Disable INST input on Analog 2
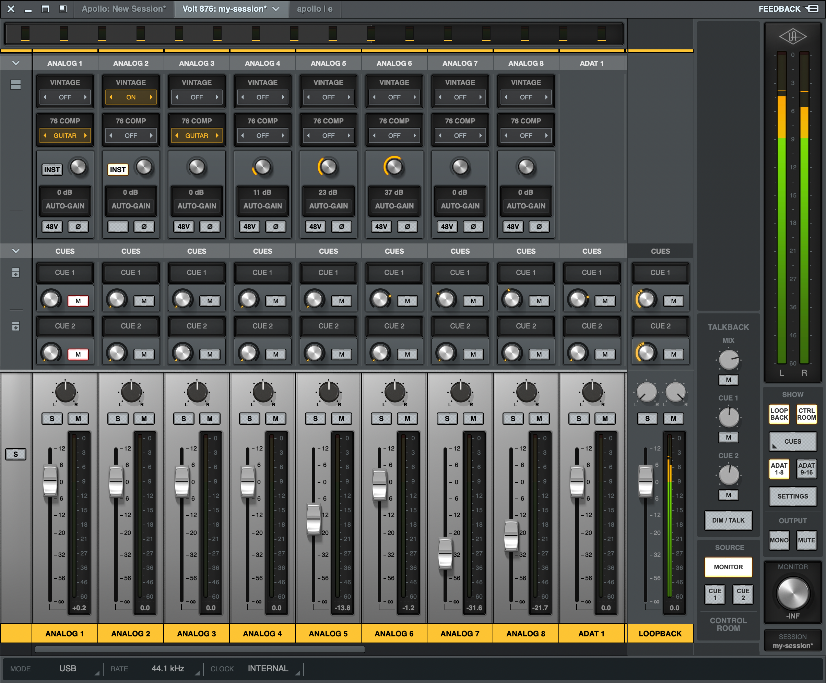Viewport: 826px width, 683px height. tap(118, 169)
